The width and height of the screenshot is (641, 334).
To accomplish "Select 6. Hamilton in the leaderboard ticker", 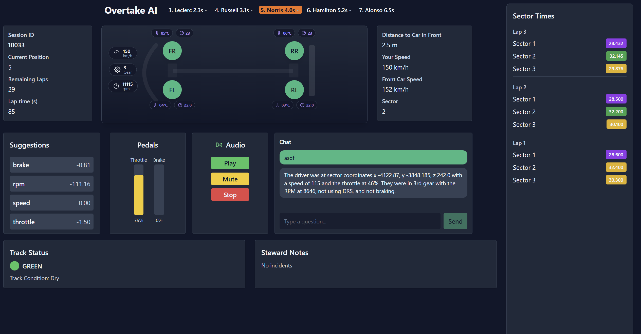I will tap(327, 10).
